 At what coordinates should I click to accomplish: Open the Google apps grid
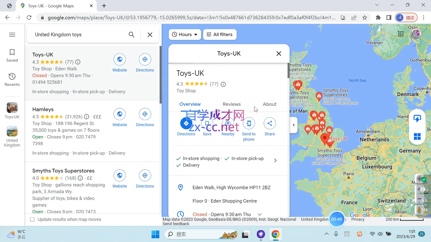pos(401,34)
